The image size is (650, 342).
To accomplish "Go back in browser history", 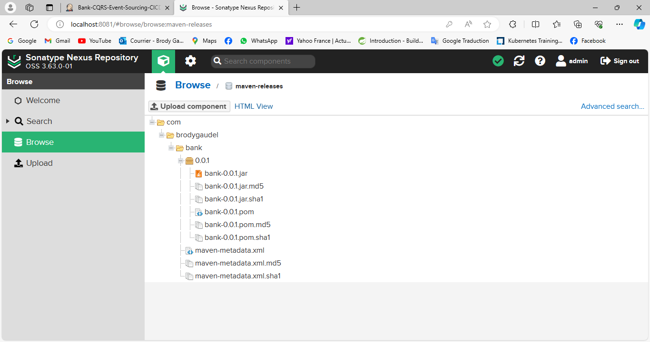I will pyautogui.click(x=13, y=24).
